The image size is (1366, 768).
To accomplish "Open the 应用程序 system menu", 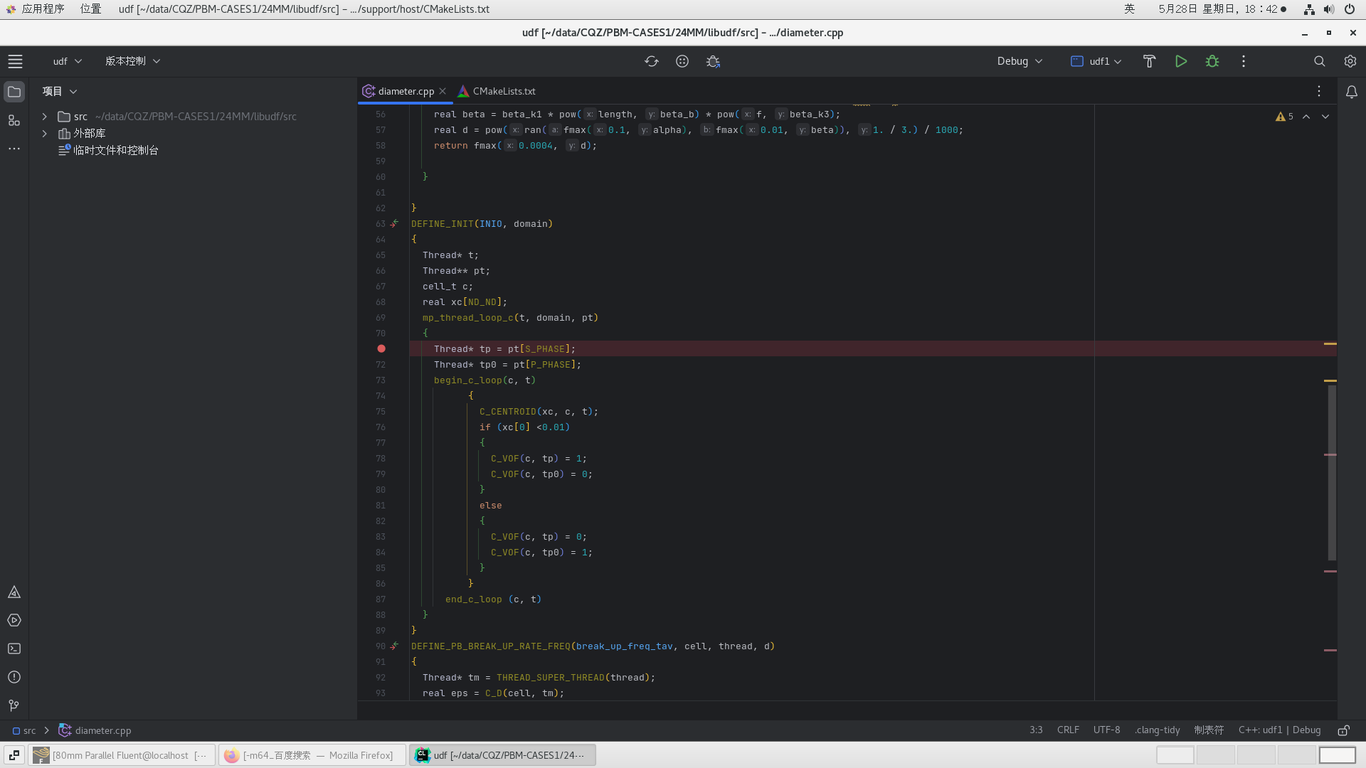I will 36,9.
